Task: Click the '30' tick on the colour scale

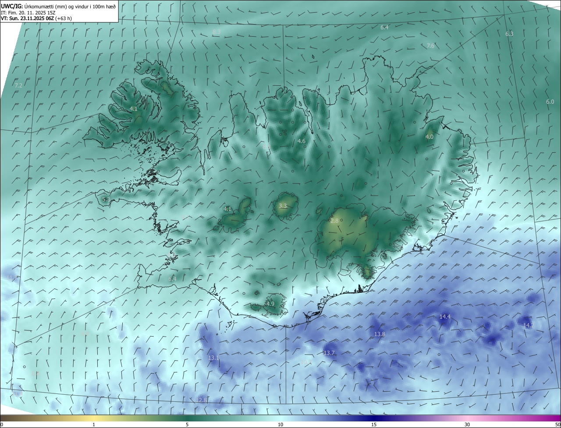Action: (467, 425)
